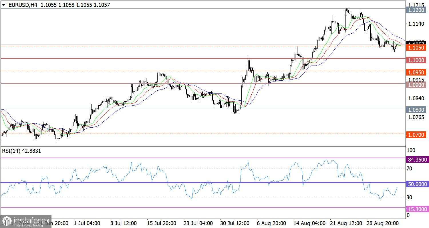This screenshot has height=228, width=429.
Task: Click the 30 Jul 12:00 time label
Action: (x=234, y=223)
